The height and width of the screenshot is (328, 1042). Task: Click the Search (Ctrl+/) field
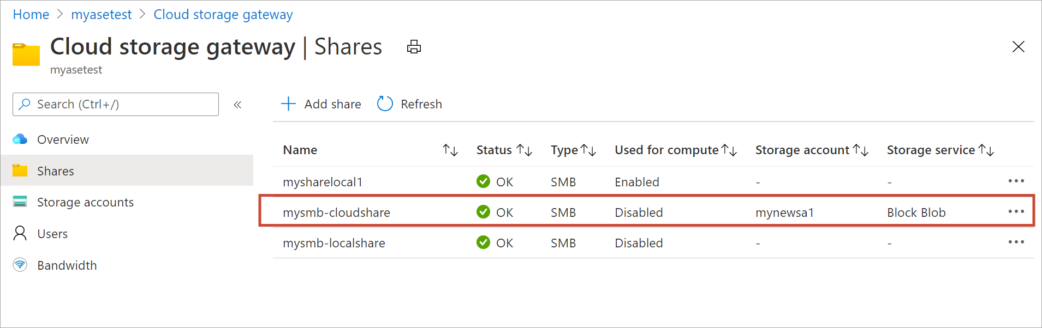point(116,104)
